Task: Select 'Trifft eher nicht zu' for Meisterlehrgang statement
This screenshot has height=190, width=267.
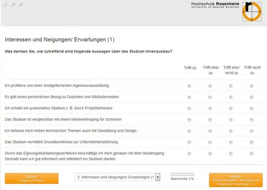Action: coord(231,120)
